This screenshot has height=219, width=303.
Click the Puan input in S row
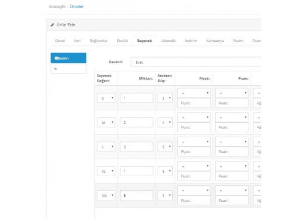click(x=232, y=103)
